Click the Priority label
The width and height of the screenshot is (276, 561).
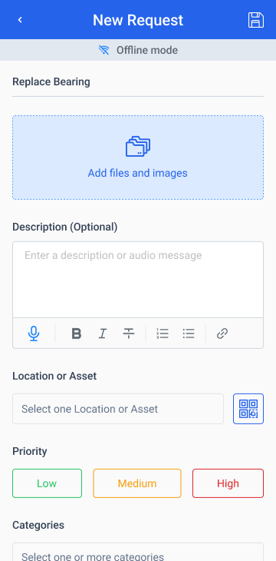[x=30, y=452]
